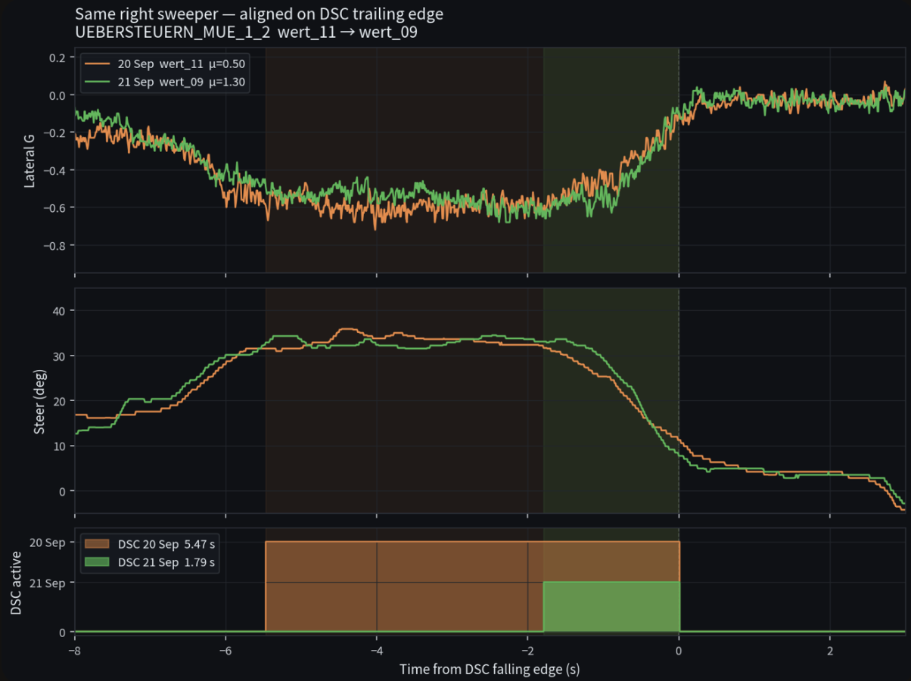Click the "0.2" tick on the Lateral G axis
911x681 pixels.
56,58
